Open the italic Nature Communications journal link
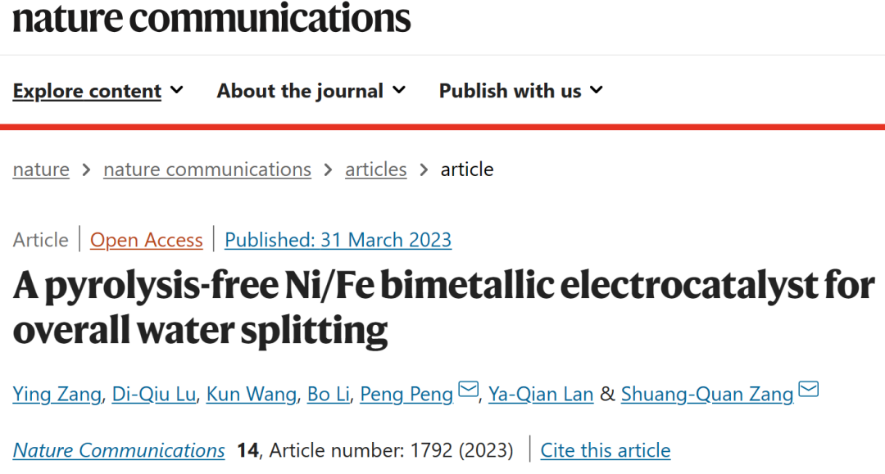Viewport: 885px width, 474px height. [119, 450]
